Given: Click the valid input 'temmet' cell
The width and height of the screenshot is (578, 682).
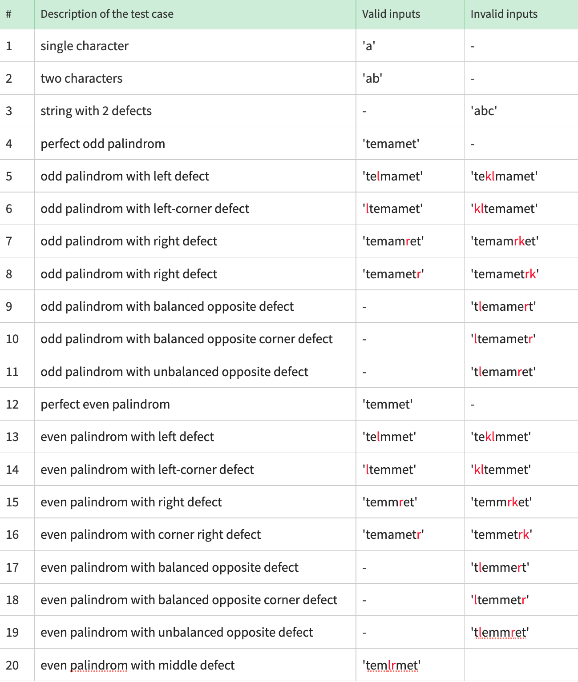Looking at the screenshot, I should coord(410,404).
